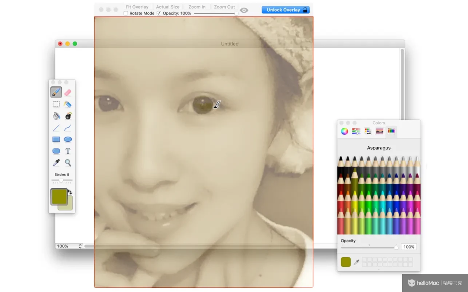Click the Actual Size button

point(168,7)
